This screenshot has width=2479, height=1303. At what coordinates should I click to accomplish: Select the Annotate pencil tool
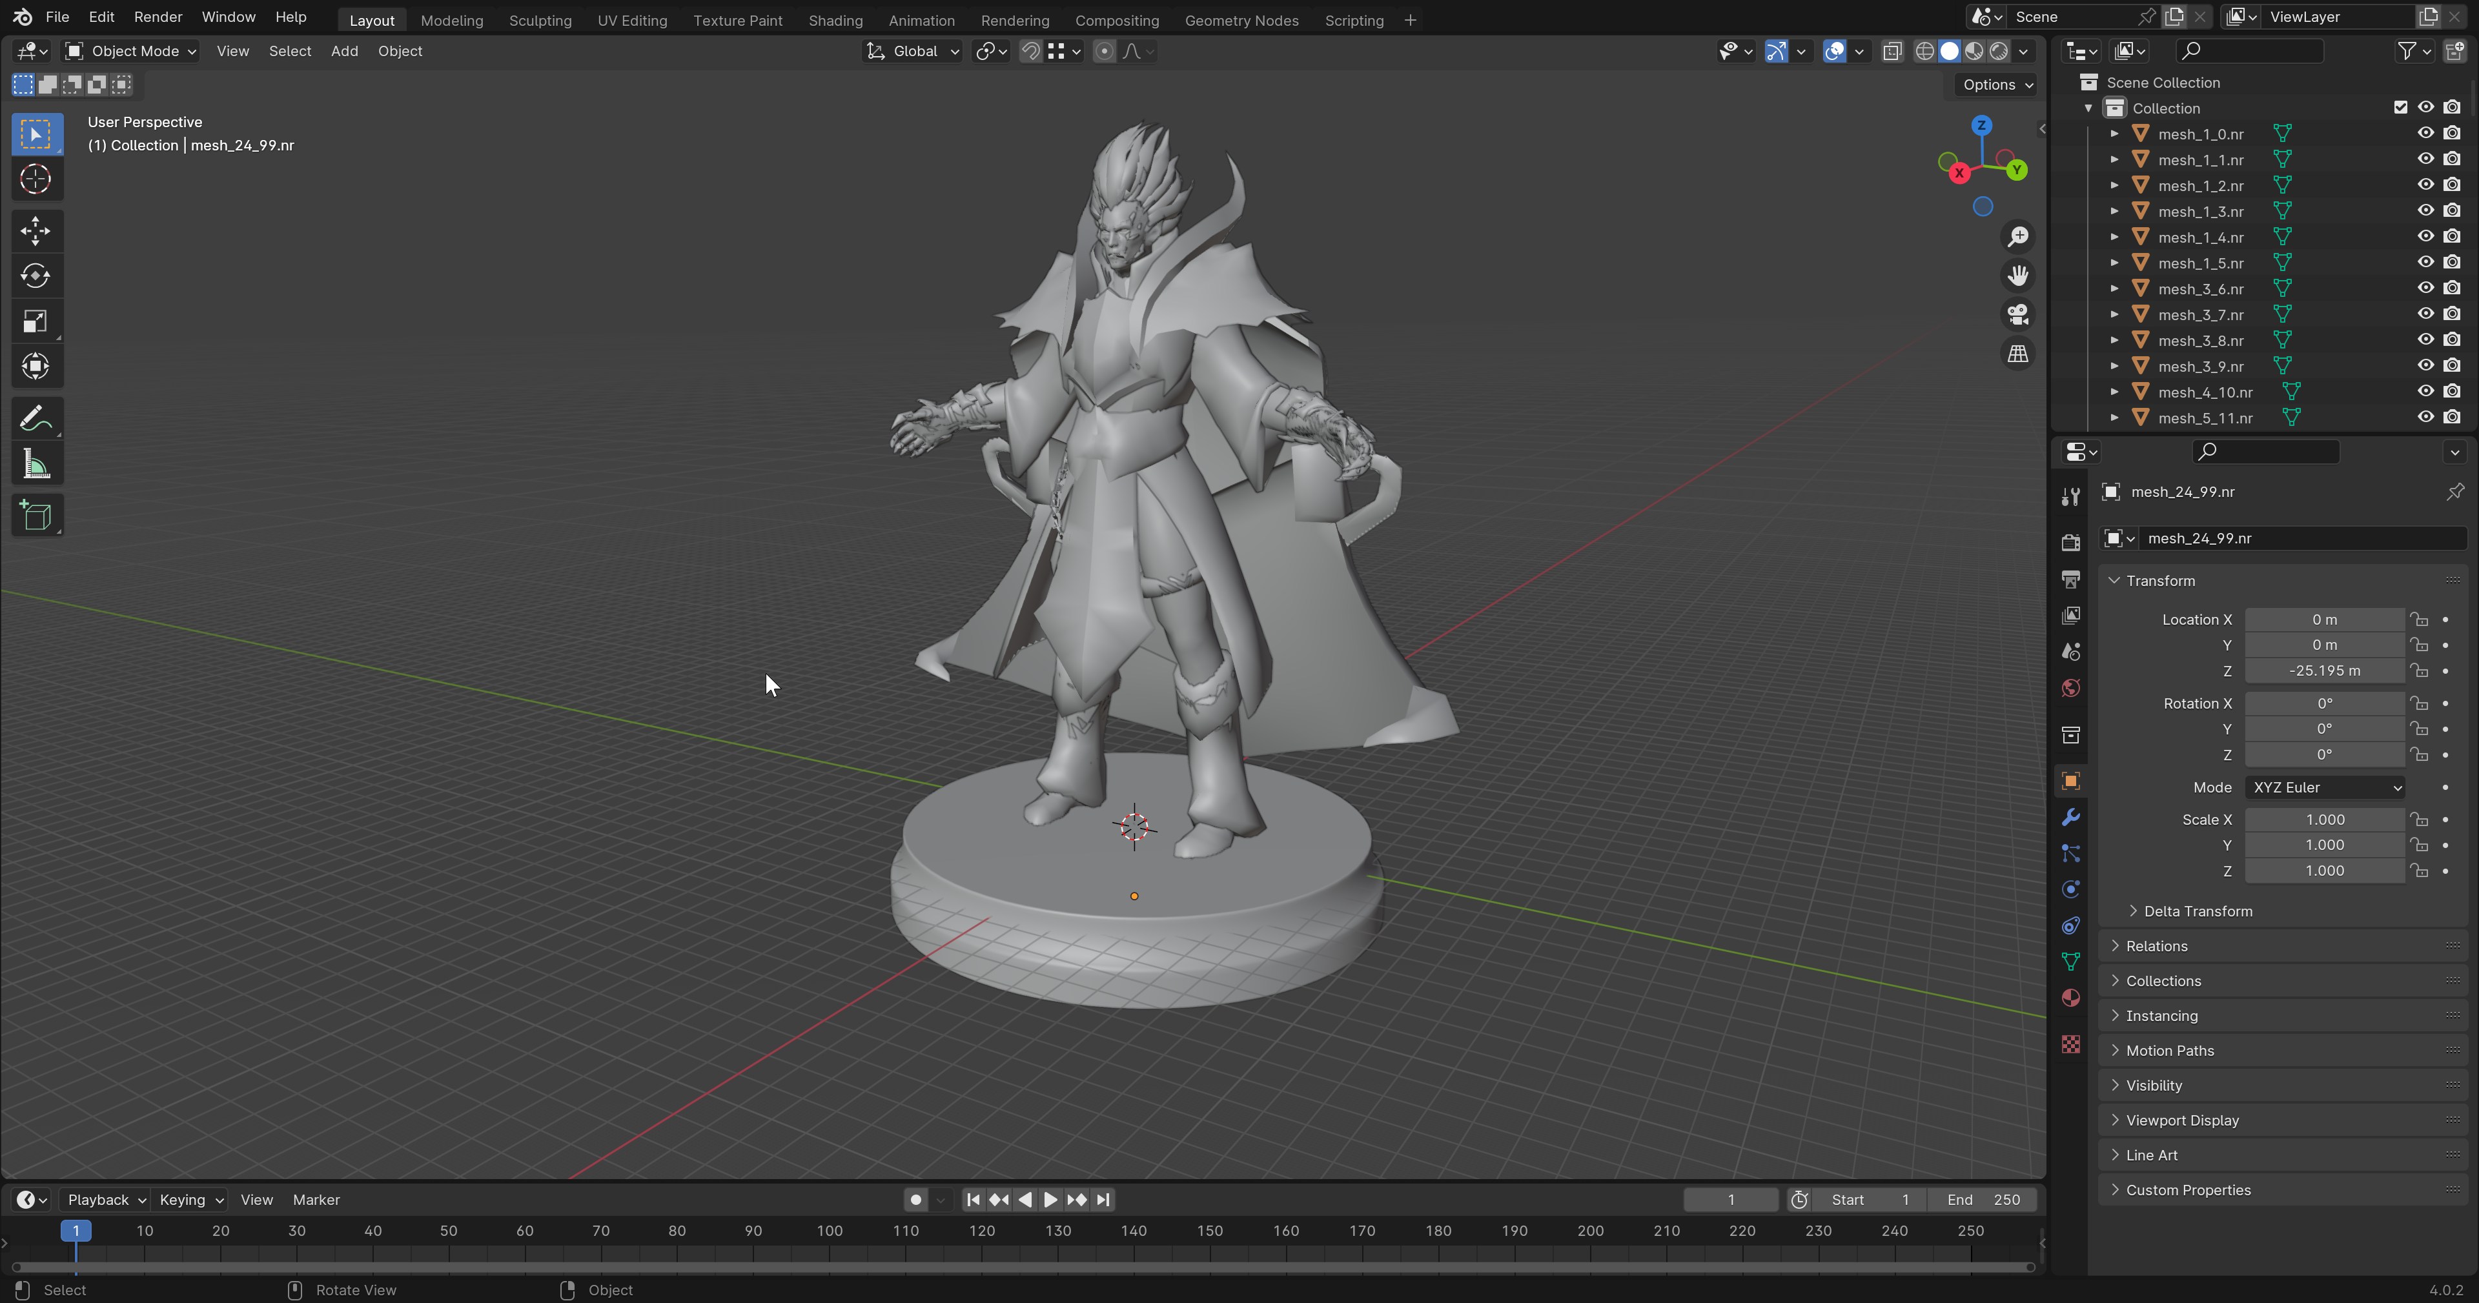[x=36, y=419]
